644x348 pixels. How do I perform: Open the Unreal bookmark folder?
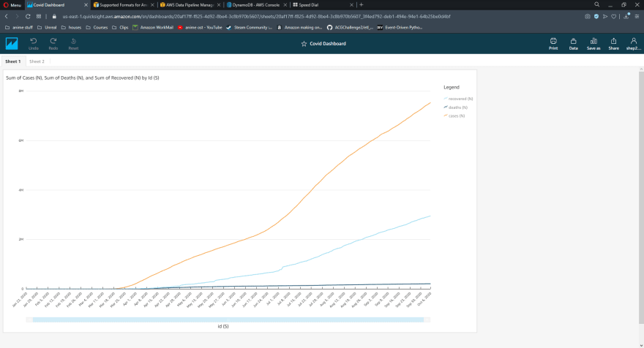47,28
